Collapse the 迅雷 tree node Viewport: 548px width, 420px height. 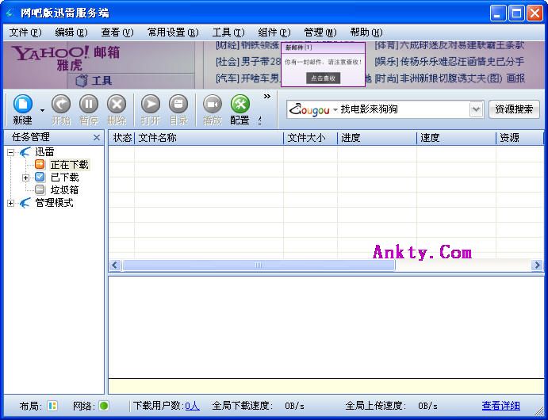tap(11, 152)
